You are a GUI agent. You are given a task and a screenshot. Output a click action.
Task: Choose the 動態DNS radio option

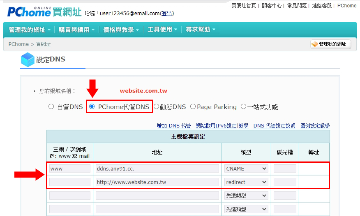point(156,107)
